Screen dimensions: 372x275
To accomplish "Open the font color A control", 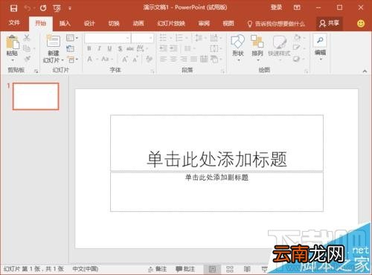I will point(92,59).
